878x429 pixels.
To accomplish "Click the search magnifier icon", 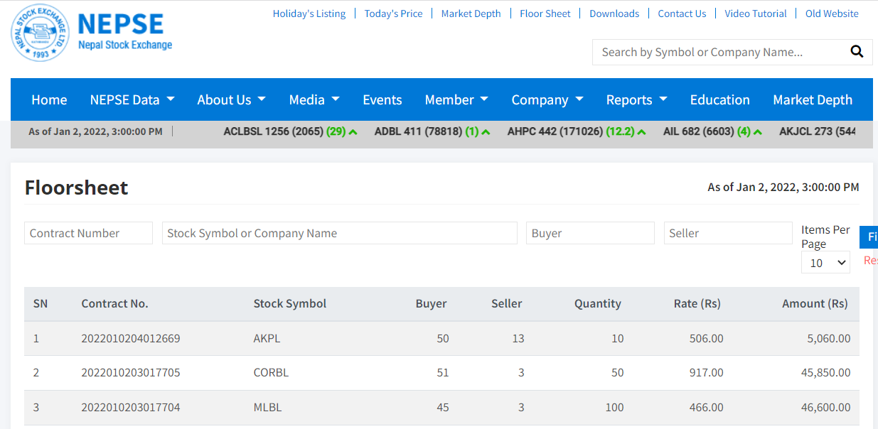I will tap(857, 52).
